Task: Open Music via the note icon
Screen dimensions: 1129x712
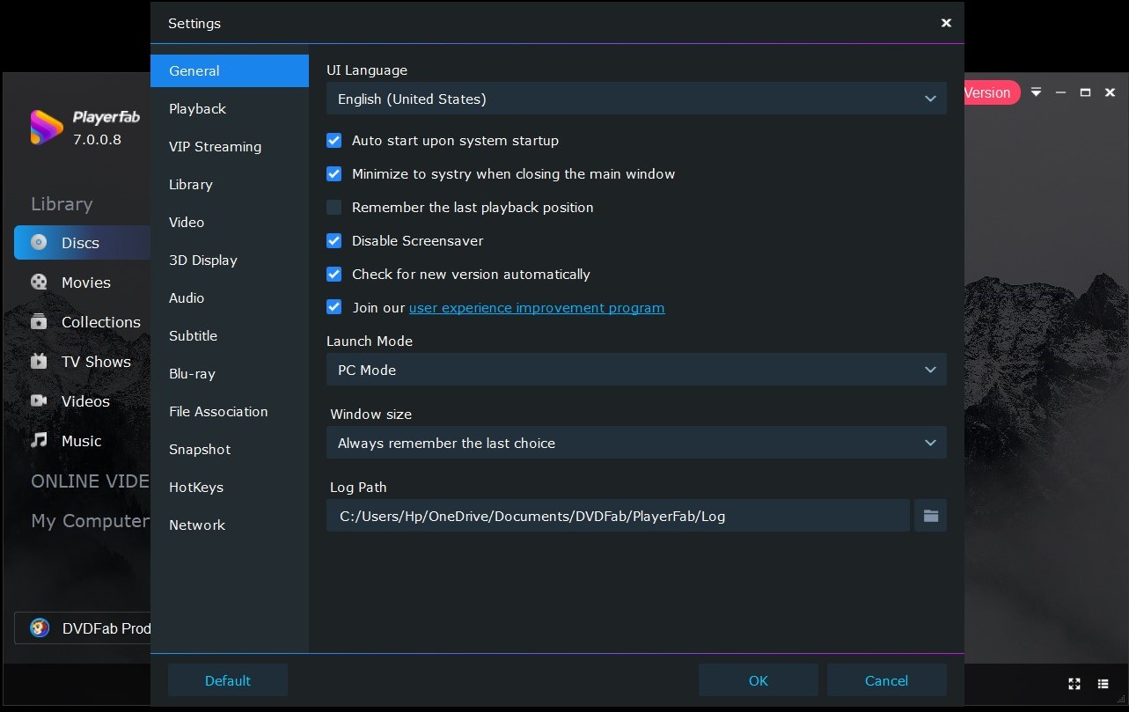Action: [39, 441]
